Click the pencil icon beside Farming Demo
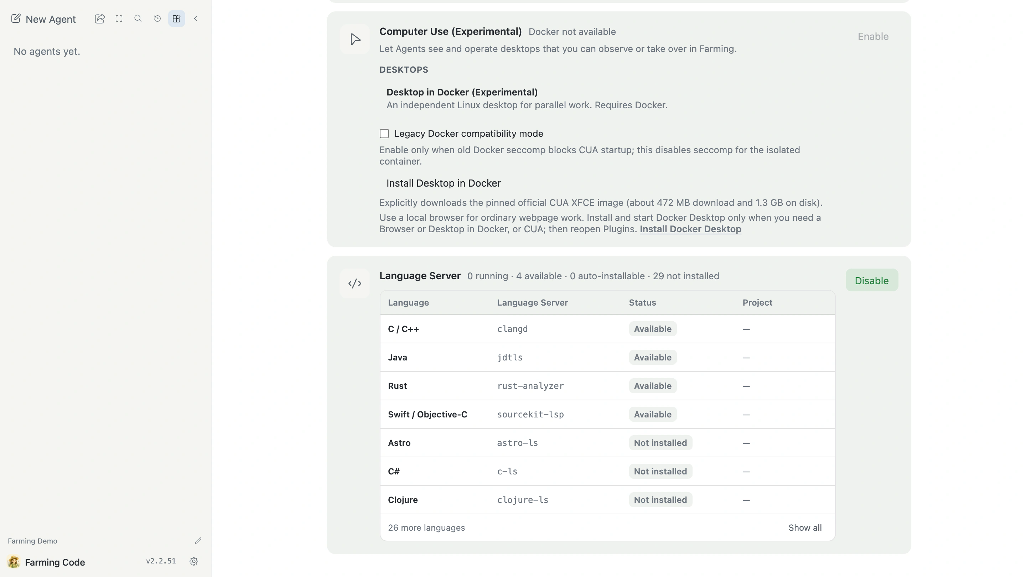This screenshot has width=1026, height=577. (198, 541)
